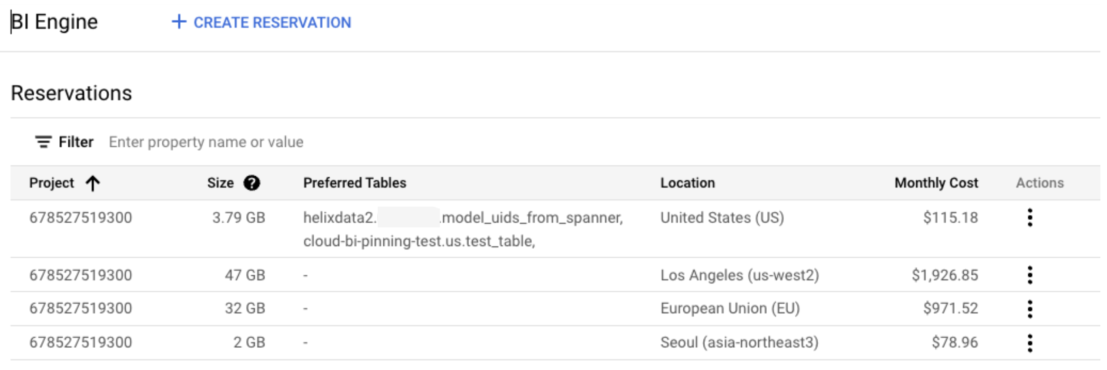The height and width of the screenshot is (370, 1107).
Task: Select the 2 GB Seoul reservation row
Action: pos(249,343)
